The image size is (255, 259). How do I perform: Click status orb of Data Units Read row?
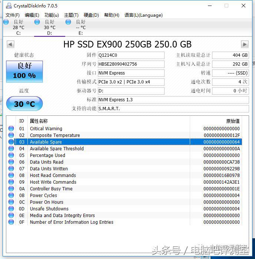(x=11, y=162)
